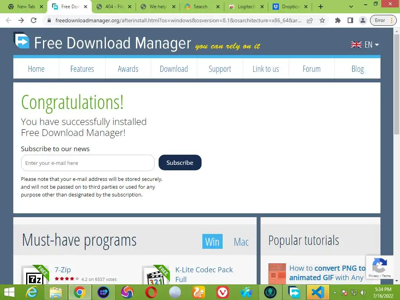Viewport: 400px width, 300px height.
Task: Open the Windows Start button
Action: (10, 292)
